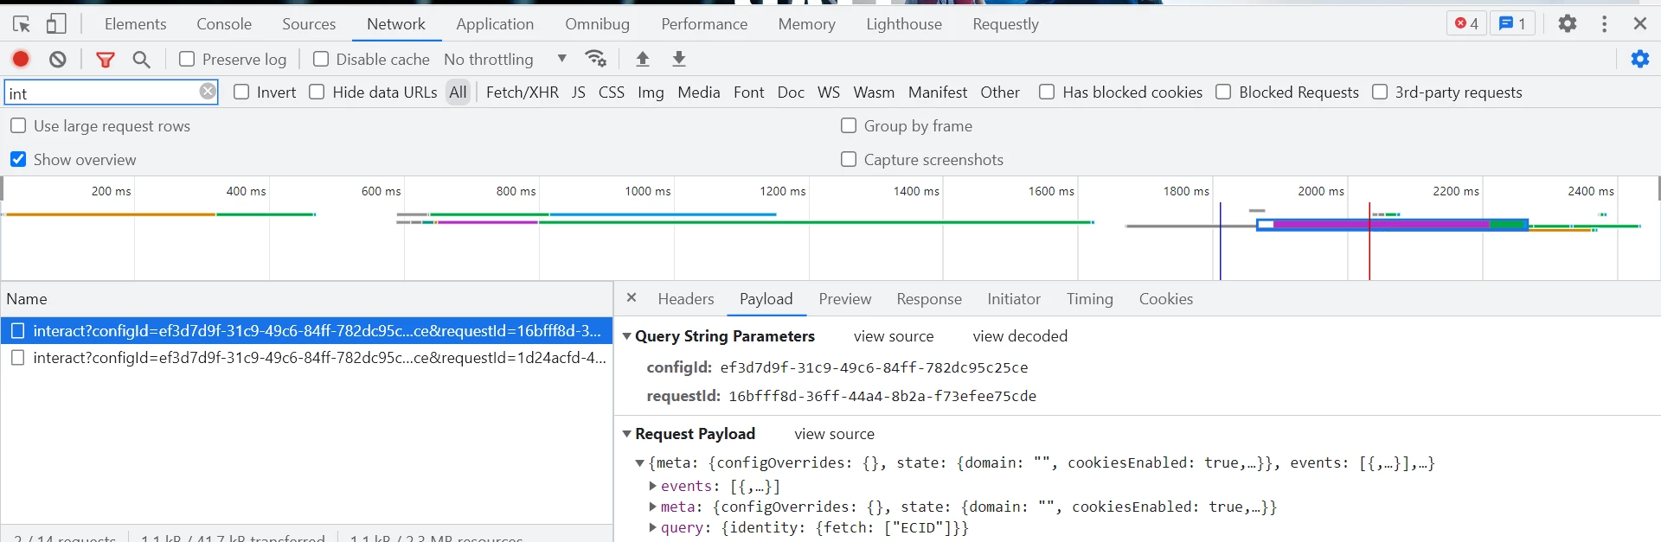The image size is (1661, 542).
Task: Open the 1 issue message badge
Action: point(1512,23)
